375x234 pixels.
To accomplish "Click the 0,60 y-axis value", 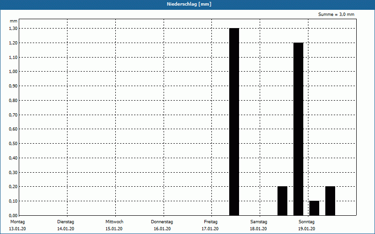I will tap(13, 129).
